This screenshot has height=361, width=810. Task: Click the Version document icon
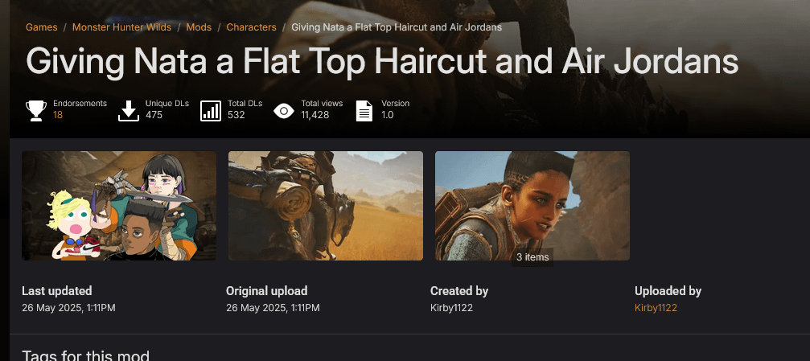pyautogui.click(x=364, y=111)
